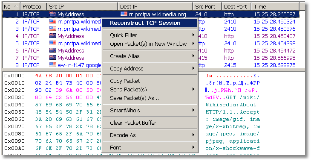Expand Send Packet(s) submenu arrow
This screenshot has height=161, width=311.
(193, 89)
